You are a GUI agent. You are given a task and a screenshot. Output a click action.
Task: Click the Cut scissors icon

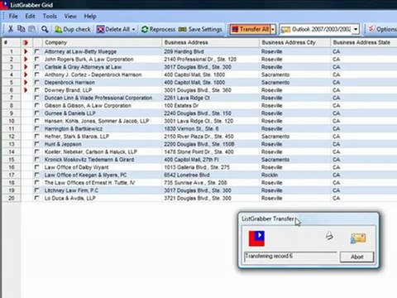(11, 29)
